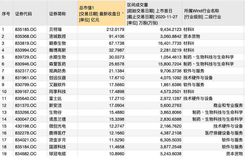Click the 证券简称 column header
Viewport: 245px width, 157px height.
coord(57,14)
